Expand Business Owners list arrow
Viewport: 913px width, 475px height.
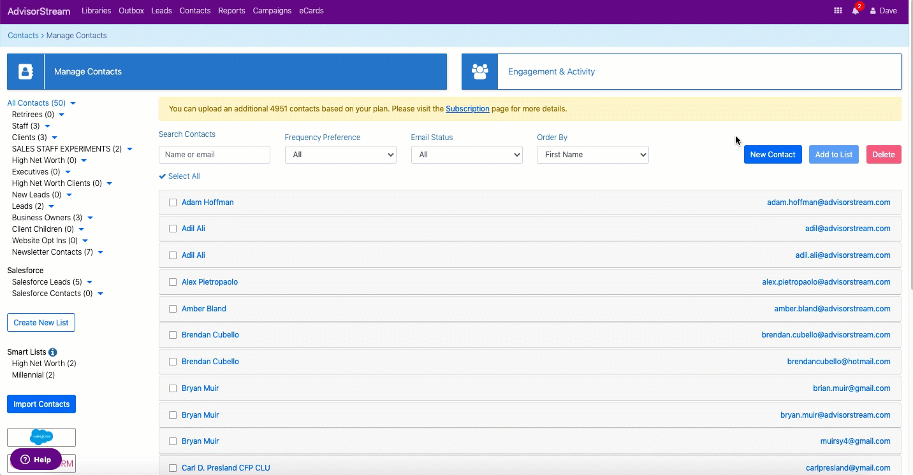coord(90,218)
